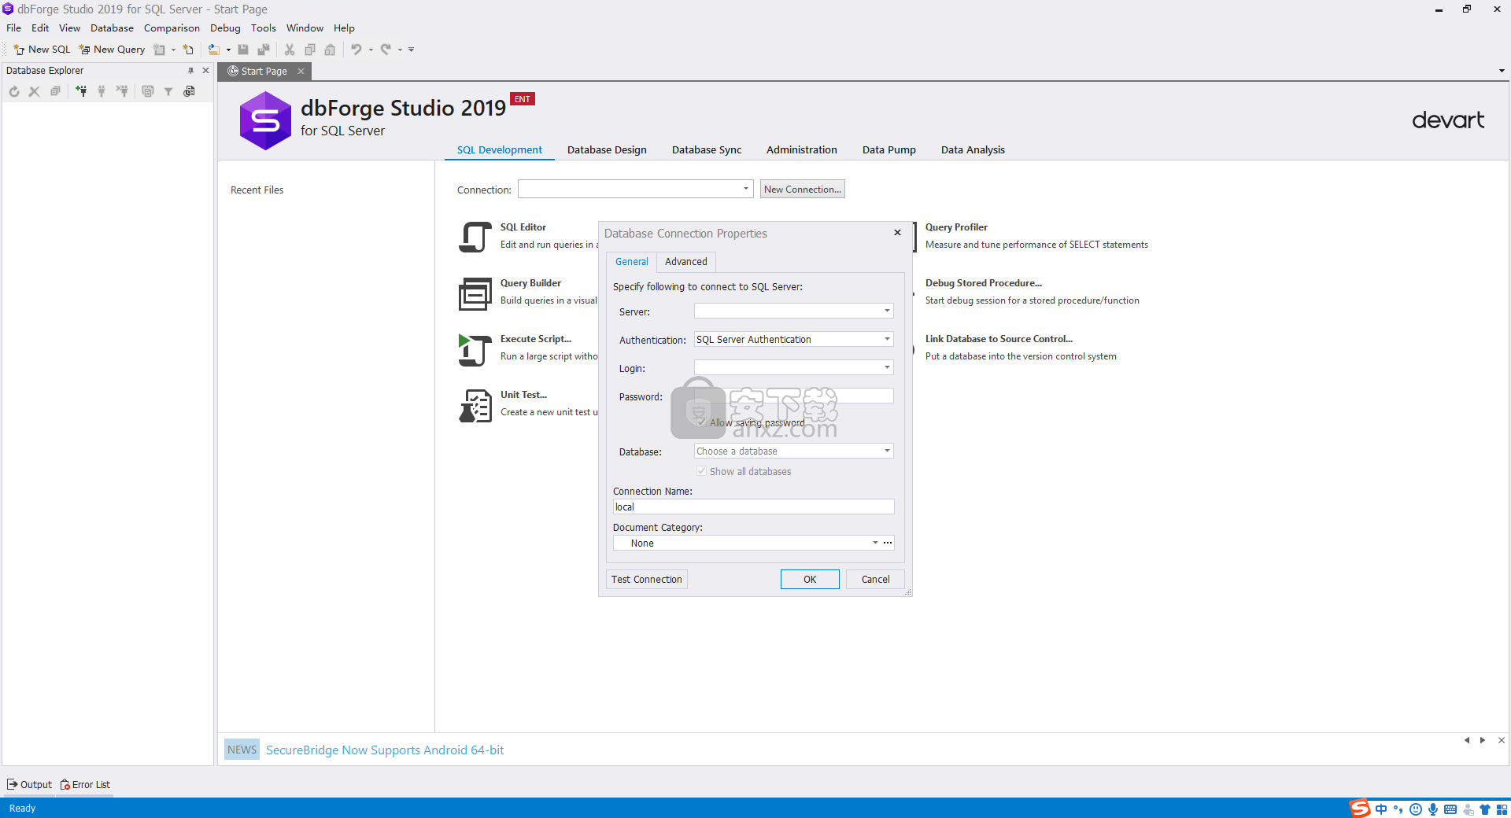
Task: Click the Copy icon in main toolbar
Action: coord(310,50)
